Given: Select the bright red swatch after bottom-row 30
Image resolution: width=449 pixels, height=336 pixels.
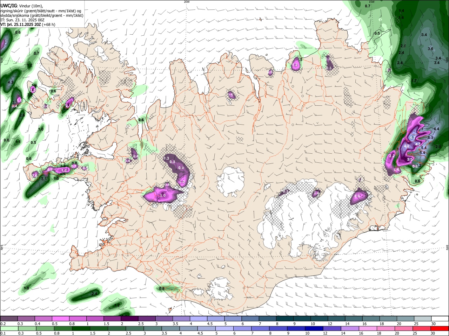Looking at the screenshot, I should pyautogui.click(x=439, y=328).
